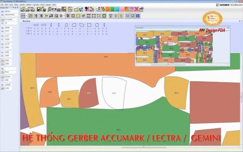This screenshot has width=243, height=152.
Task: Select the magnifying glass zoom tool
Action: pos(50,9)
